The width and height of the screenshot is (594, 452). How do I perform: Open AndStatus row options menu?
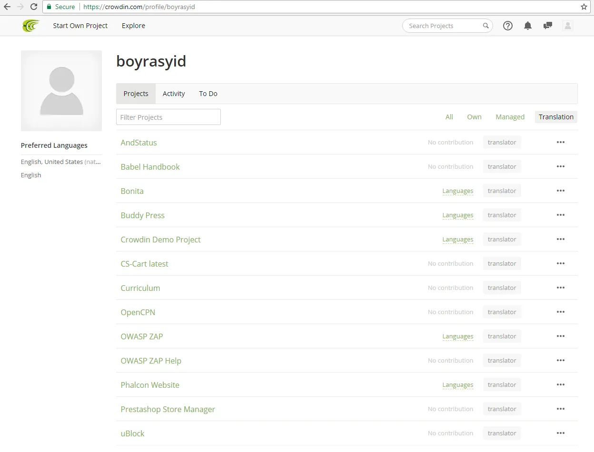tap(560, 142)
